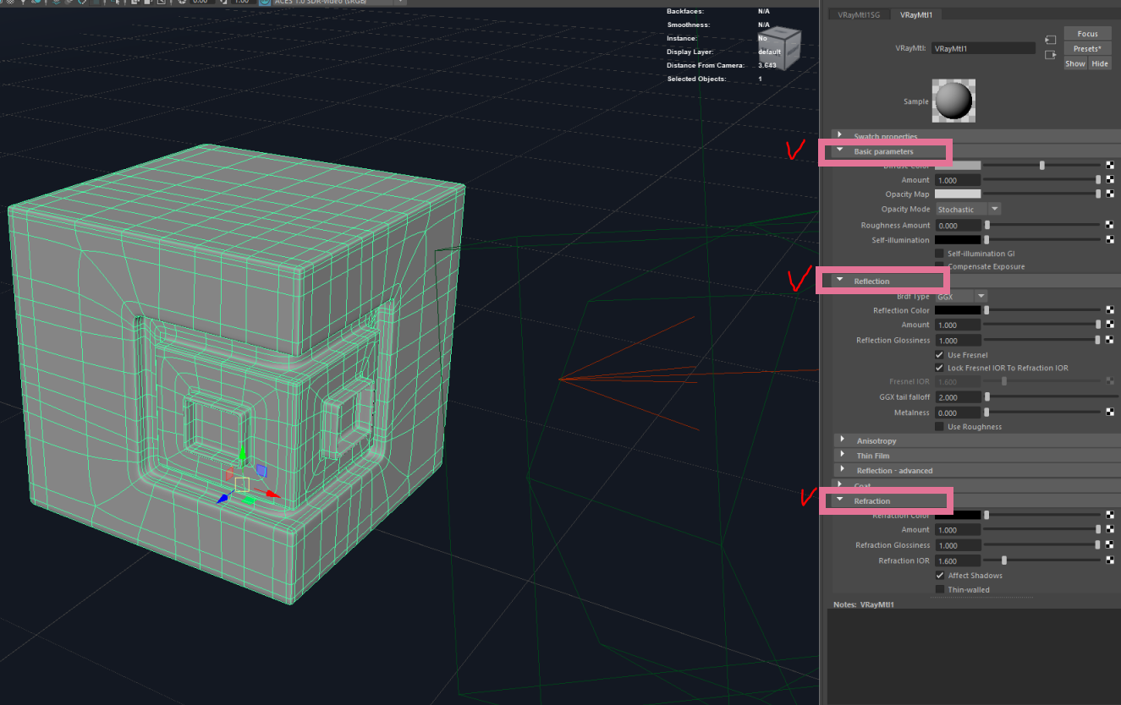Enable the Use Roughness checkbox
The height and width of the screenshot is (705, 1121).
[939, 427]
